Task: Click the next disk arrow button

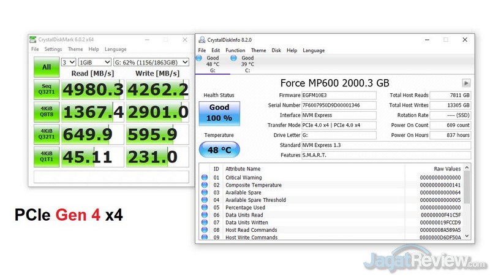Action: click(x=466, y=83)
